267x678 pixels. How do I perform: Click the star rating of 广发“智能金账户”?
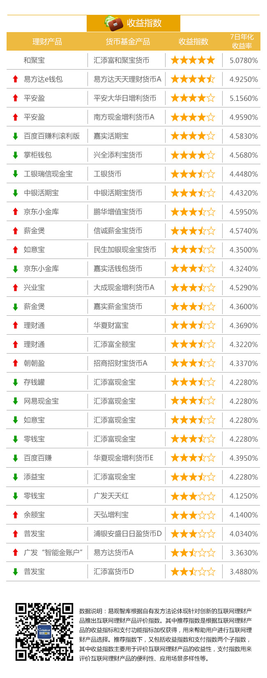193,552
